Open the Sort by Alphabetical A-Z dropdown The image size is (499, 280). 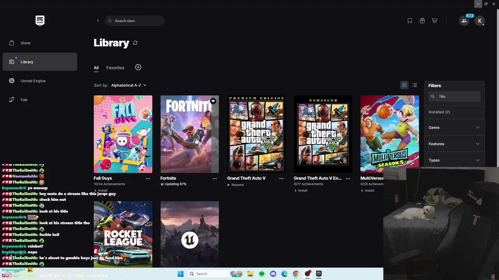click(129, 85)
